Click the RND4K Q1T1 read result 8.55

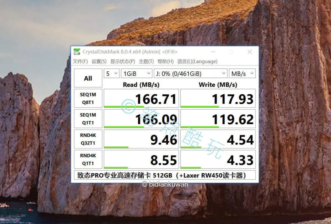coord(141,159)
